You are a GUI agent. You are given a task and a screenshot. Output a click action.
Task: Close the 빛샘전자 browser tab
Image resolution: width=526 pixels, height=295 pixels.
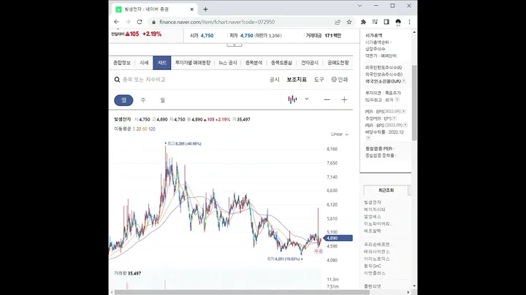[192, 9]
